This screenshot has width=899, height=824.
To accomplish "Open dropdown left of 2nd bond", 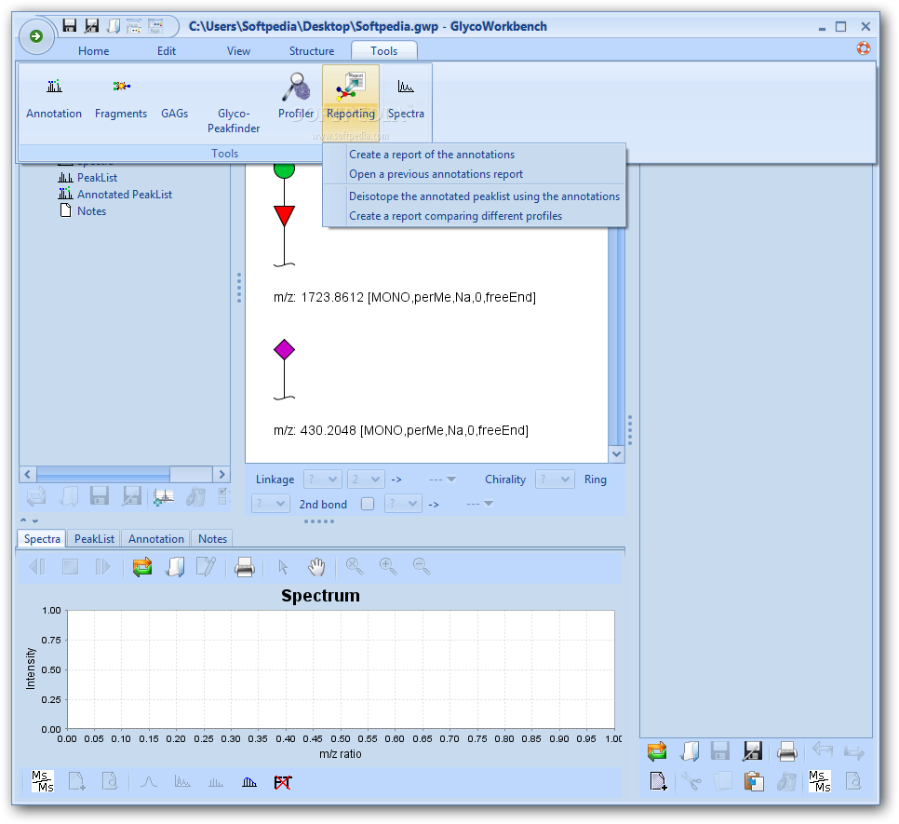I will click(271, 504).
